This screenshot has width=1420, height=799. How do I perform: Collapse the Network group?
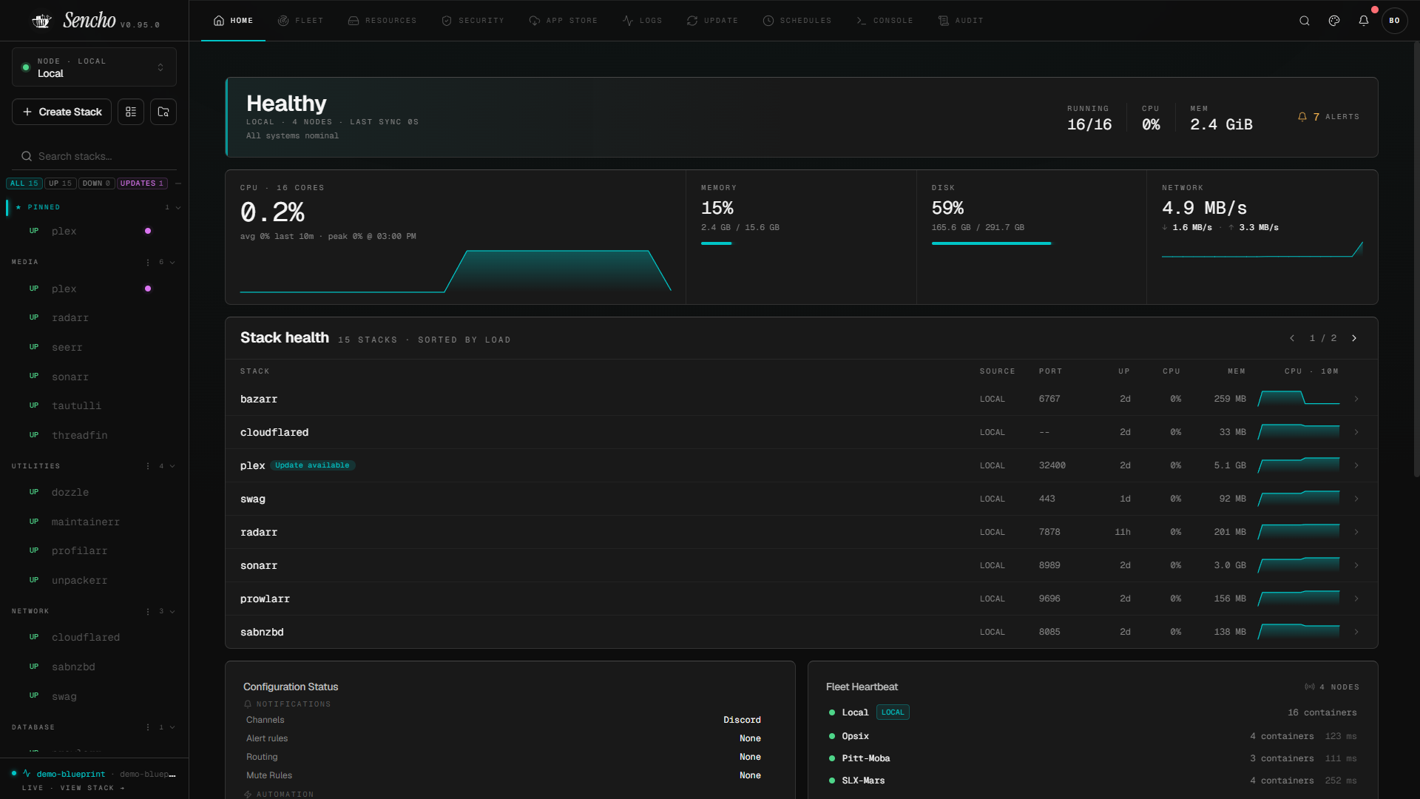click(x=172, y=611)
